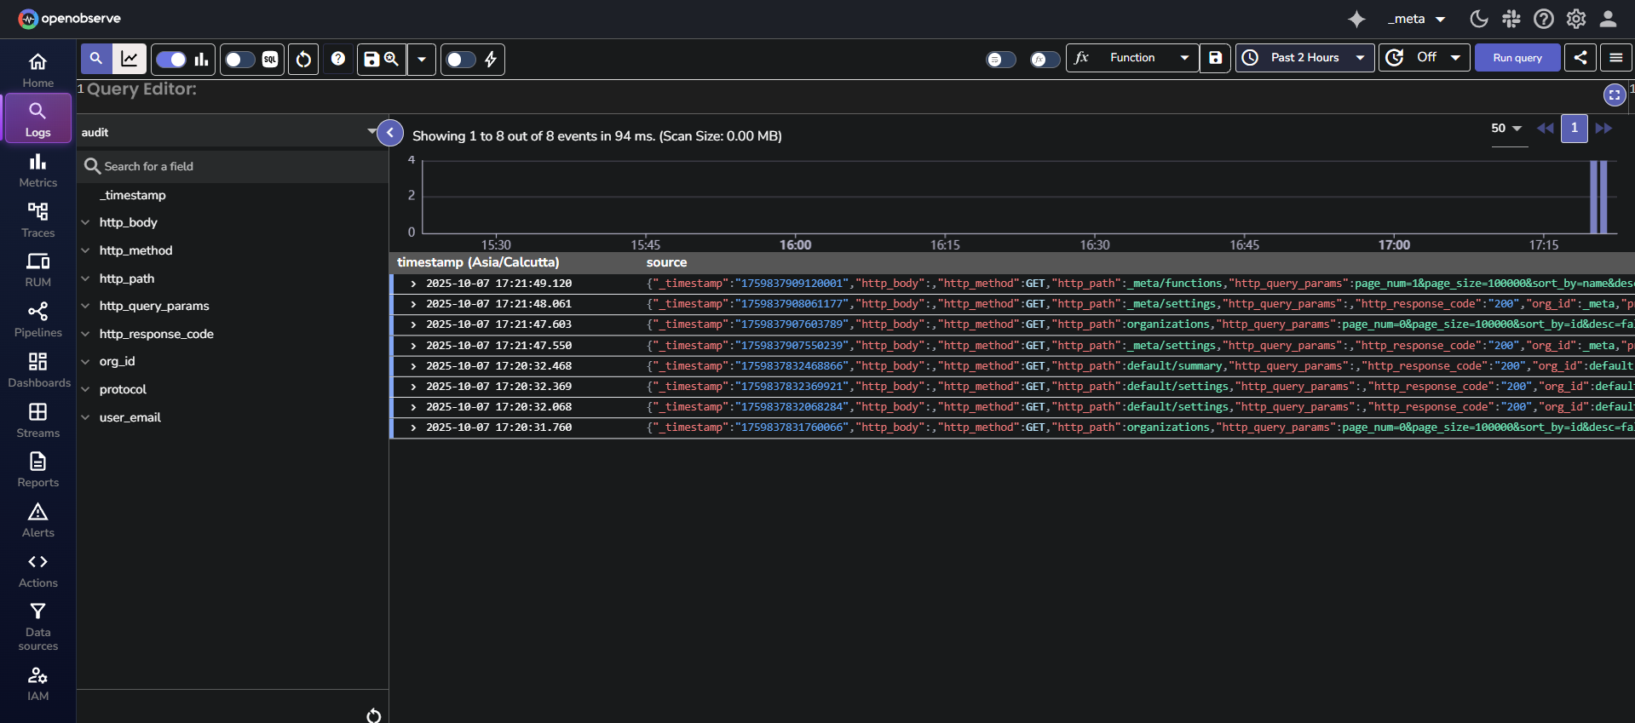Open the Pipelines section in sidebar
The image size is (1635, 723).
point(37,320)
